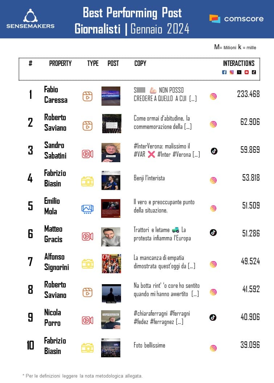
Task: Open the ninth-ranked Nicola Porro thumbnail
Action: click(x=111, y=319)
